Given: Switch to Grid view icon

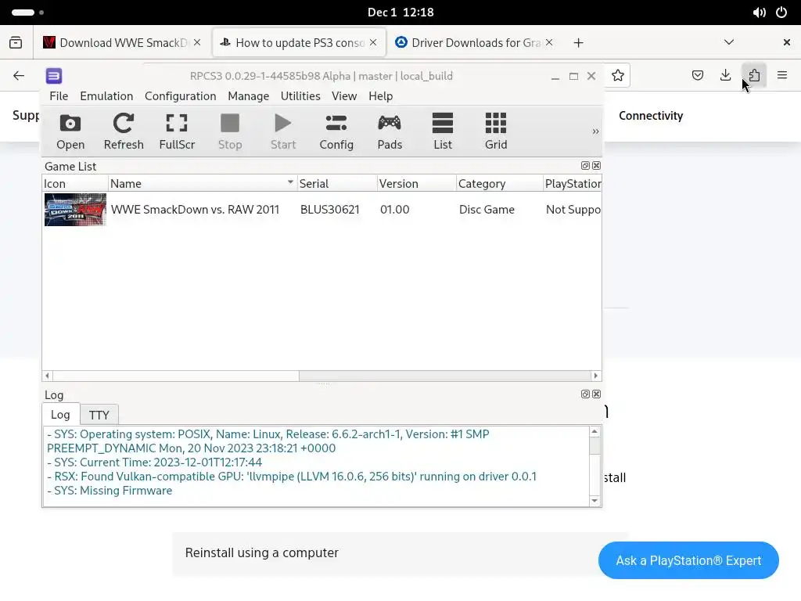Looking at the screenshot, I should tap(495, 131).
